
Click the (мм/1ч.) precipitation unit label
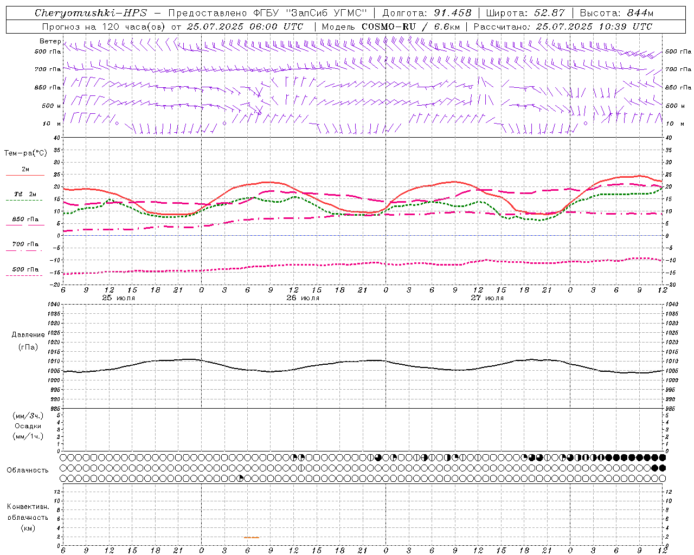(x=28, y=436)
